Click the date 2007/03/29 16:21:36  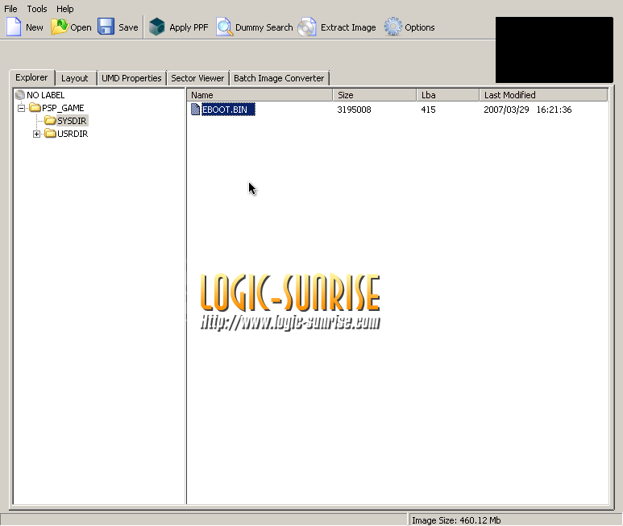tap(528, 110)
